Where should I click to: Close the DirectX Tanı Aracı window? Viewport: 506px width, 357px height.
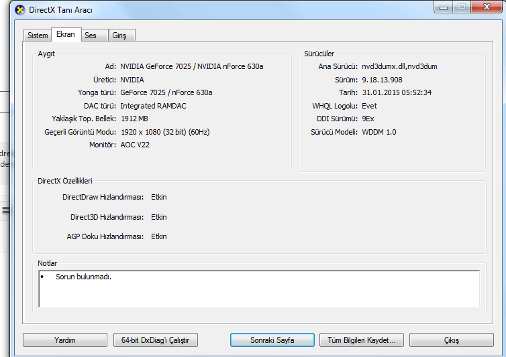tap(487, 7)
